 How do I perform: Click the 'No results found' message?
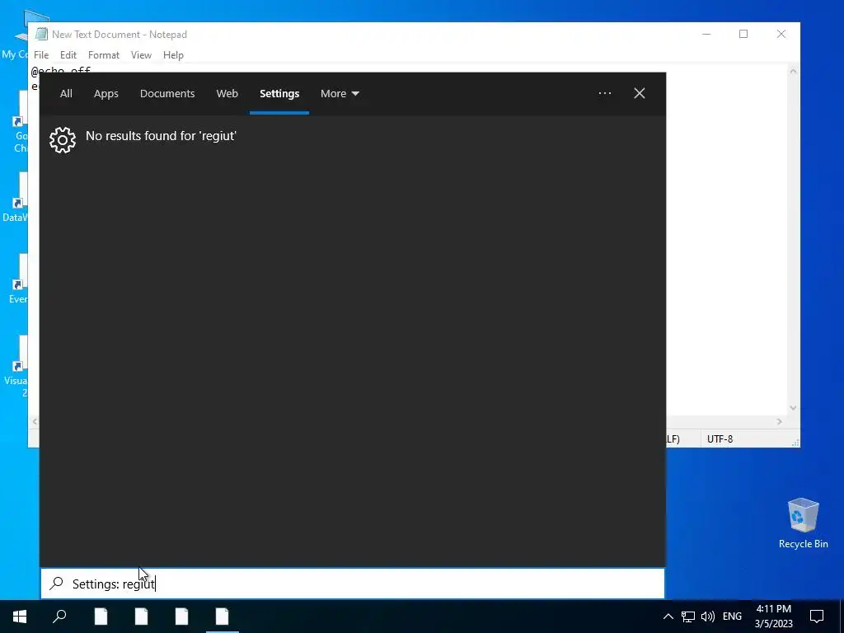(161, 136)
